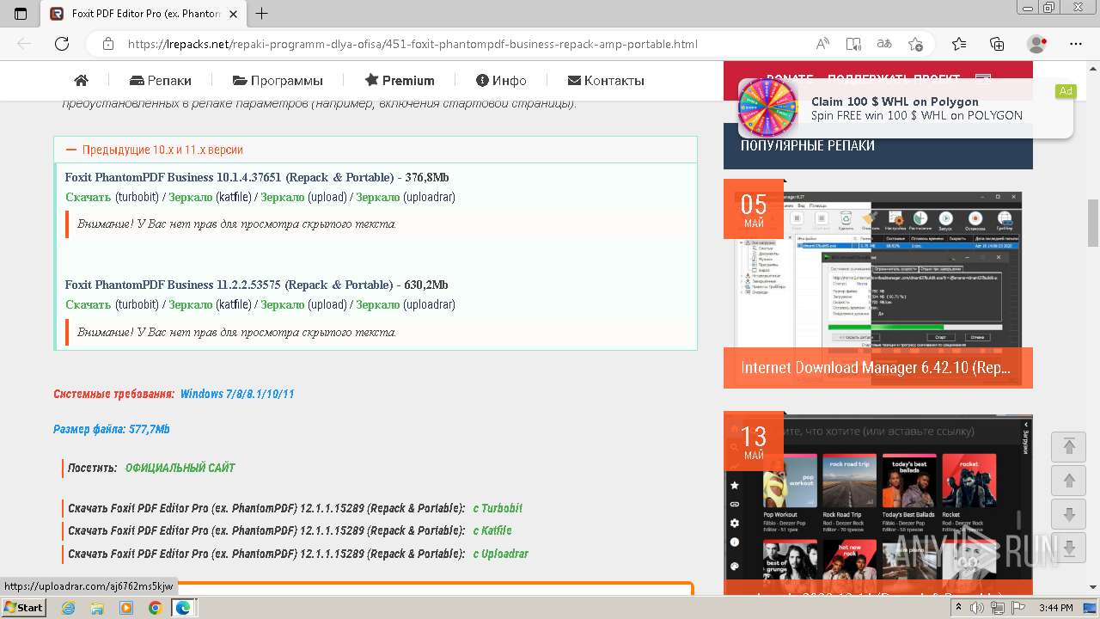Screen dimensions: 1100x619
Task: View site information lock icon
Action: 108,44
